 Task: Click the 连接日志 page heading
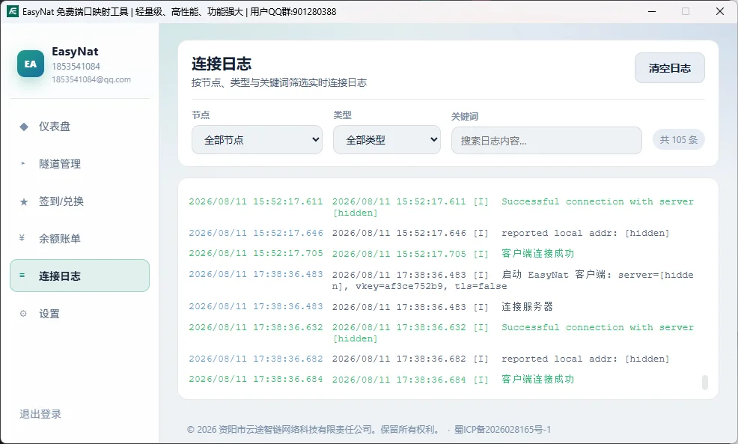pos(222,64)
